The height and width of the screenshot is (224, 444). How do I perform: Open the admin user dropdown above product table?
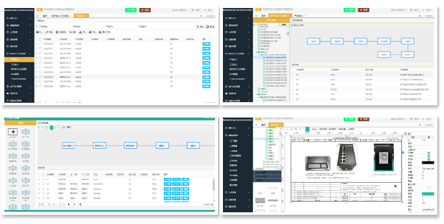(180, 10)
